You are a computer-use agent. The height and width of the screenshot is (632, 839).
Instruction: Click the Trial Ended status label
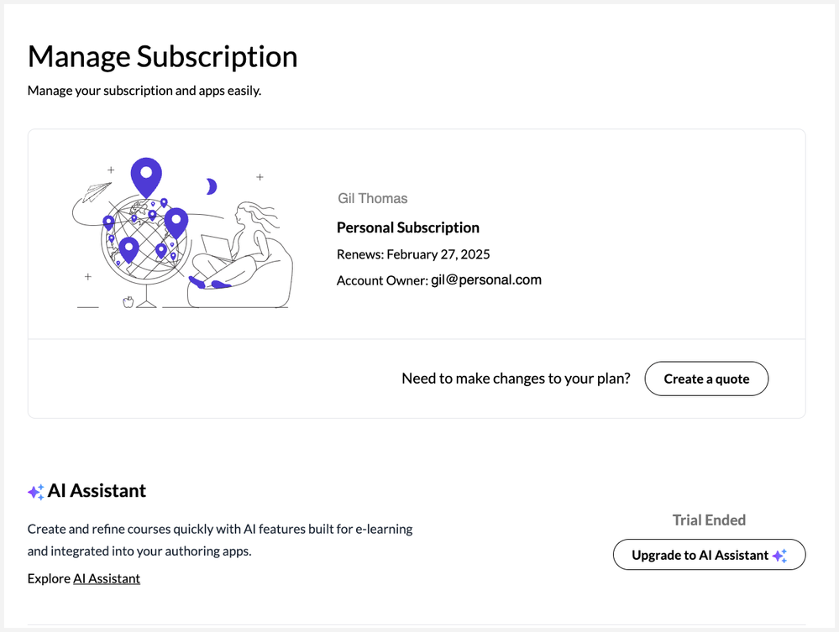point(709,520)
